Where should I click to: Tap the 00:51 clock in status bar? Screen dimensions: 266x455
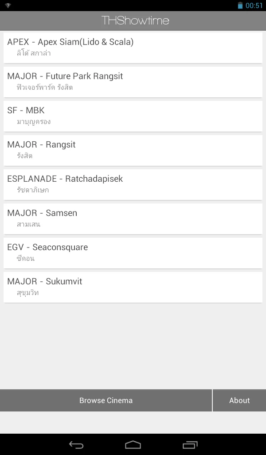pos(254,5)
